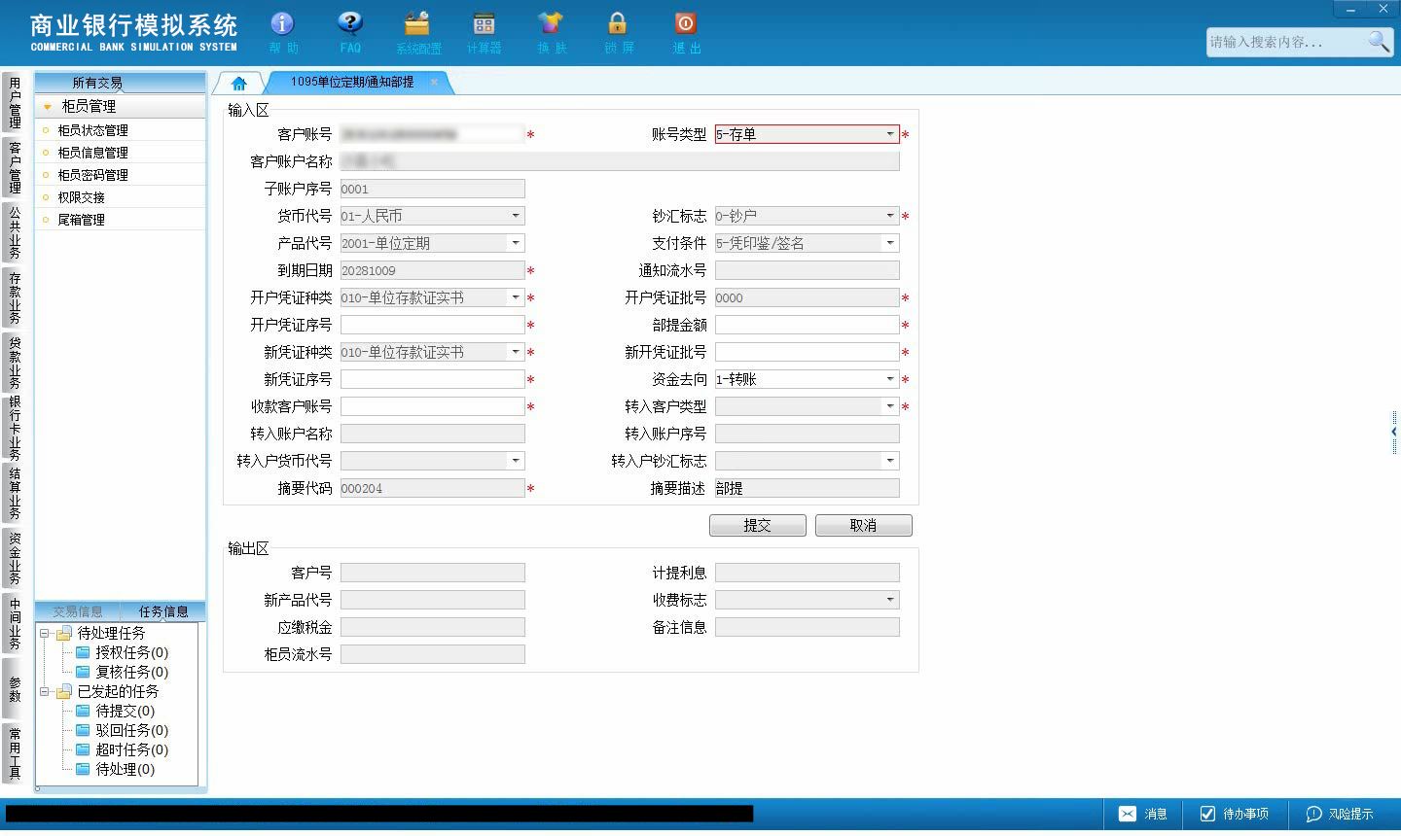Image resolution: width=1401 pixels, height=836 pixels.
Task: Lock the screen with 锁屏
Action: coord(618,32)
